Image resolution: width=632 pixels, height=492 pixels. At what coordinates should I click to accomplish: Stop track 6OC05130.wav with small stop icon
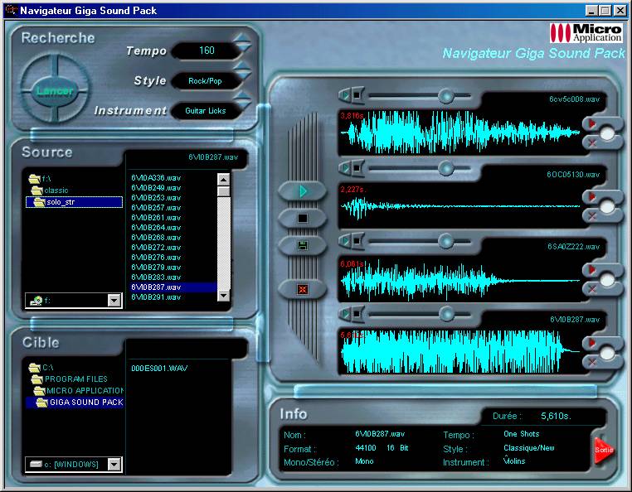click(357, 168)
